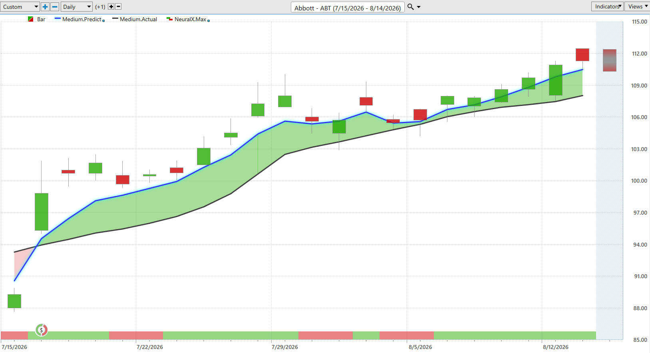Click the 115.00 price axis label
The width and height of the screenshot is (650, 353).
pos(639,22)
